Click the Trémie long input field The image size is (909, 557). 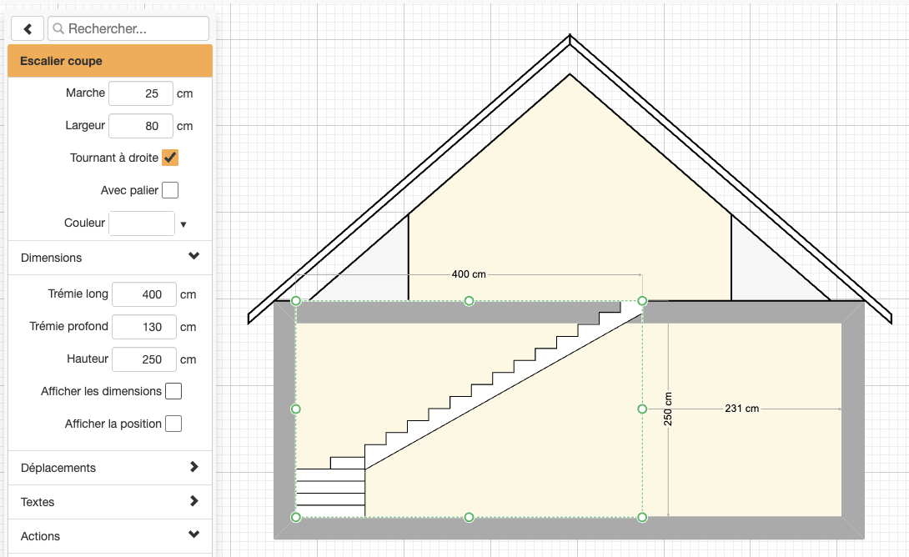pos(144,294)
